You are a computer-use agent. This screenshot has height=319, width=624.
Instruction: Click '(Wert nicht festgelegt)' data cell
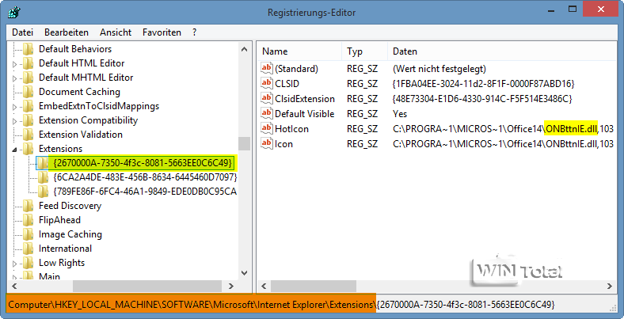(439, 68)
